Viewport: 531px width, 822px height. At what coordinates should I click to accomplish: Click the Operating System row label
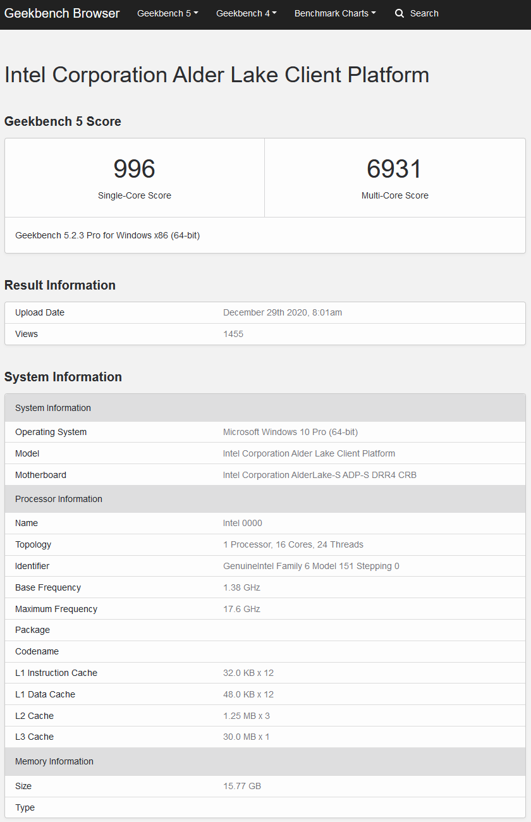pyautogui.click(x=51, y=432)
